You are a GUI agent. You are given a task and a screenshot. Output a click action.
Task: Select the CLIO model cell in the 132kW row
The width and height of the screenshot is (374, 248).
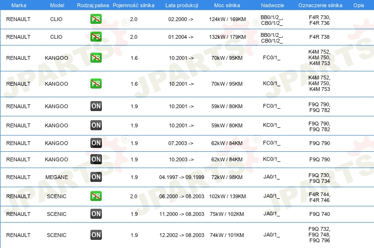click(56, 37)
